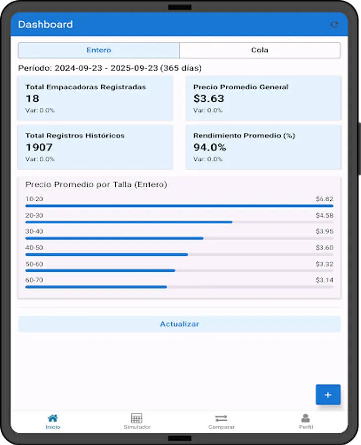This screenshot has height=445, width=361.
Task: Click the $6.82 price label
Action: click(x=324, y=199)
